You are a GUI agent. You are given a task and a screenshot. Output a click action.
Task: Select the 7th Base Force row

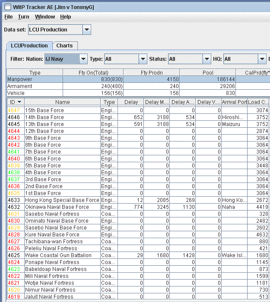point(139,152)
